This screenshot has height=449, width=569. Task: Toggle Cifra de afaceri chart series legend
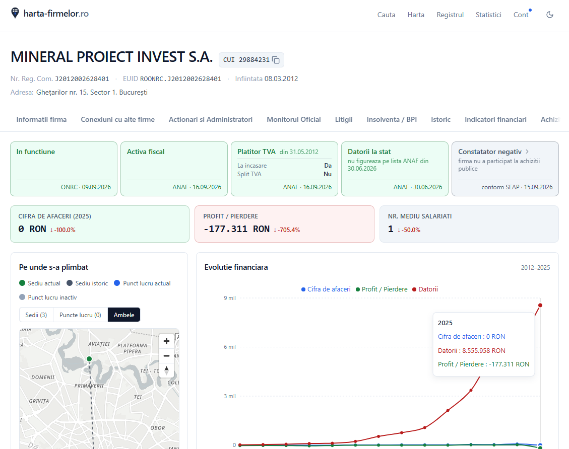click(x=326, y=289)
